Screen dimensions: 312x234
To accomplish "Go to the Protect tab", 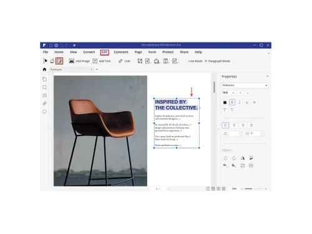I will [168, 52].
